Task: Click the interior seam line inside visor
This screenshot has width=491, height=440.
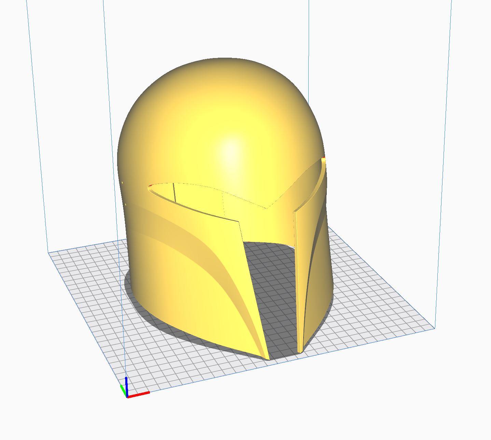Action: click(174, 193)
